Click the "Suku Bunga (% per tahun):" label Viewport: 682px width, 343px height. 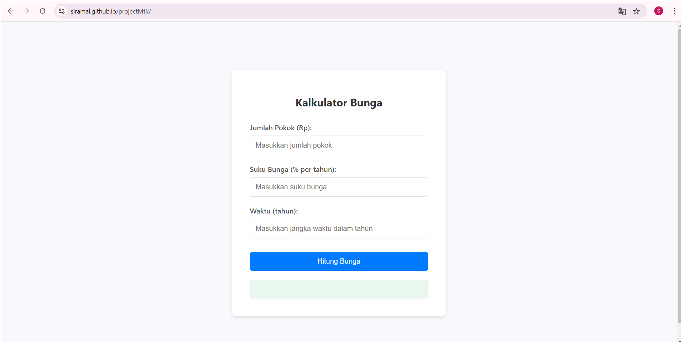pyautogui.click(x=293, y=169)
